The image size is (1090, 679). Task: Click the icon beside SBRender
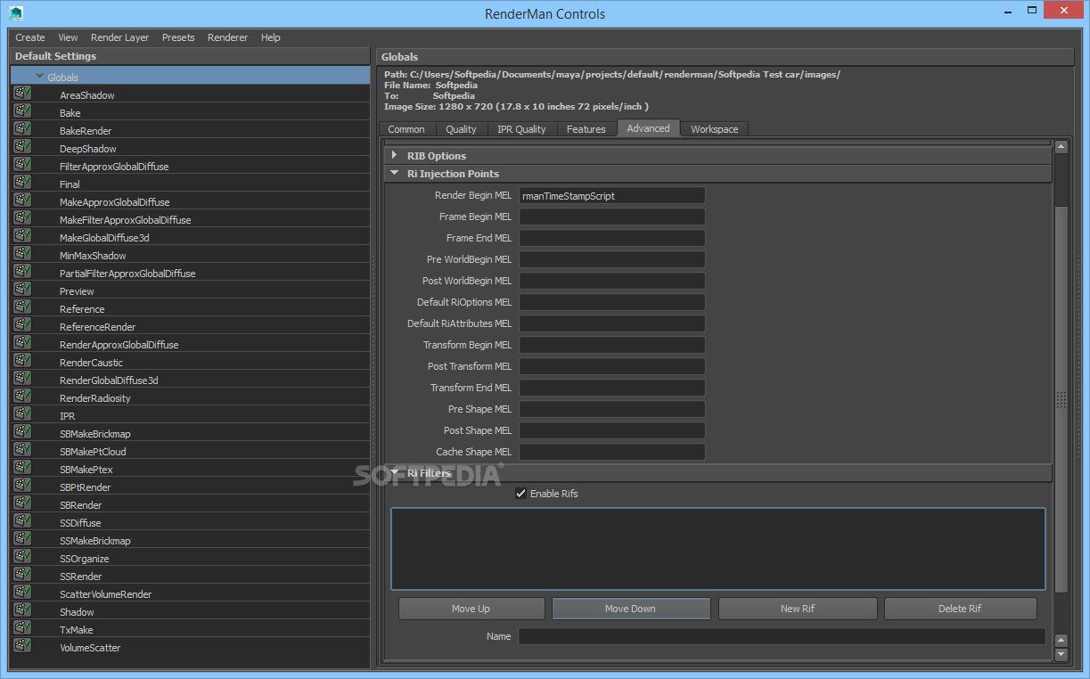click(x=22, y=503)
